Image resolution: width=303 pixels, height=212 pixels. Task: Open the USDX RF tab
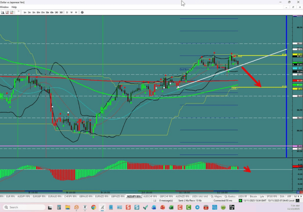[243, 196]
